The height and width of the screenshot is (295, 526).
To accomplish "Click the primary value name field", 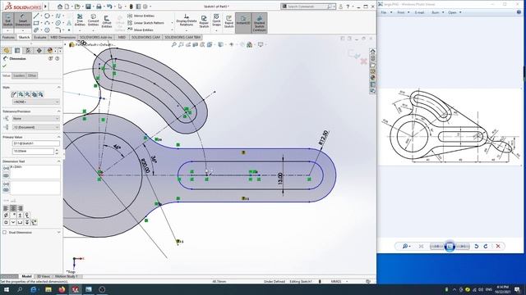I will 36,143.
